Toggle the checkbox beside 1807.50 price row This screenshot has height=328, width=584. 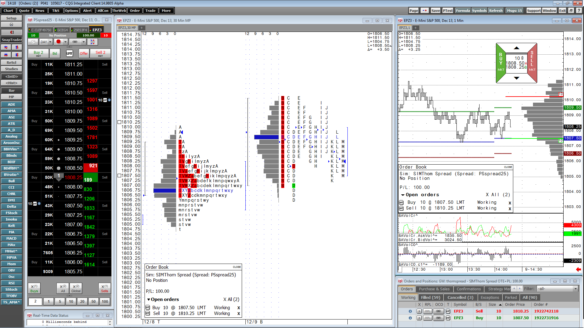point(119,176)
